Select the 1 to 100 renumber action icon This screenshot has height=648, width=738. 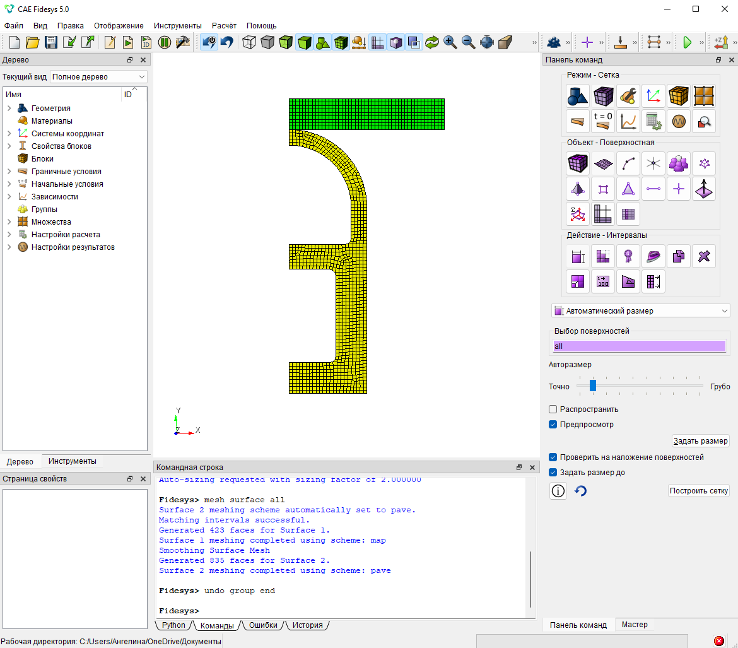tap(603, 281)
